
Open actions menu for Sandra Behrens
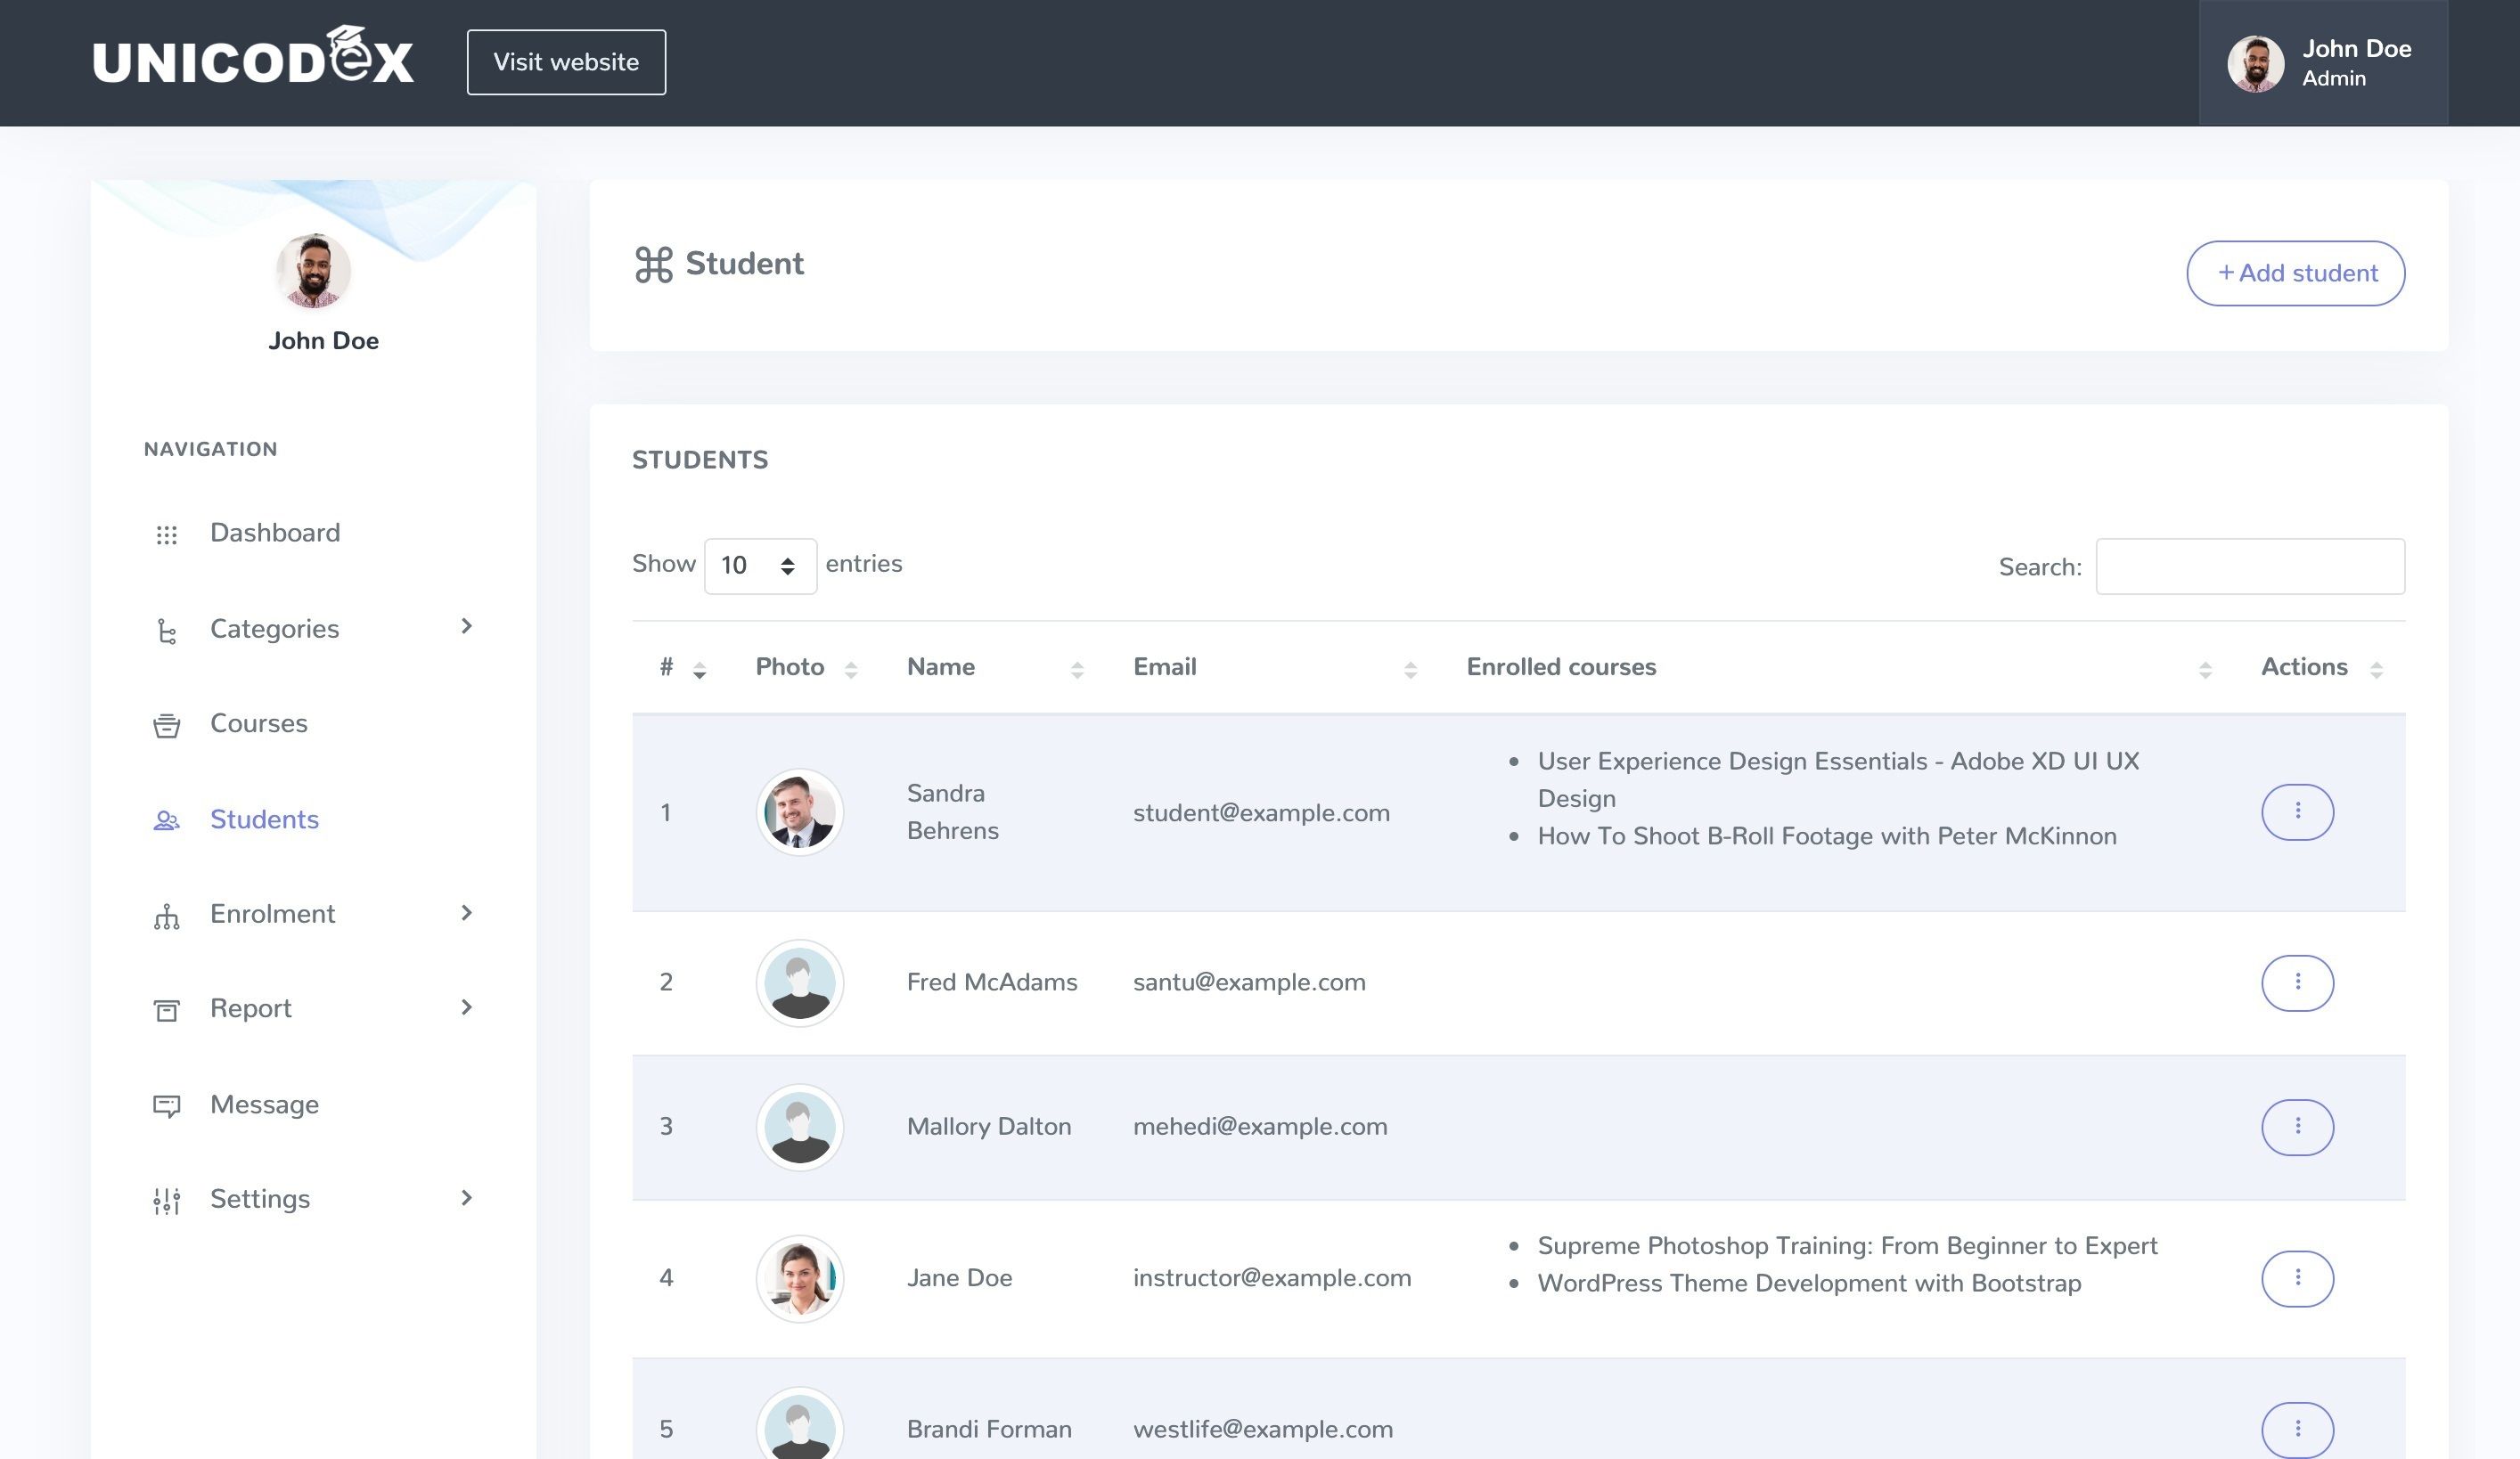pos(2297,811)
